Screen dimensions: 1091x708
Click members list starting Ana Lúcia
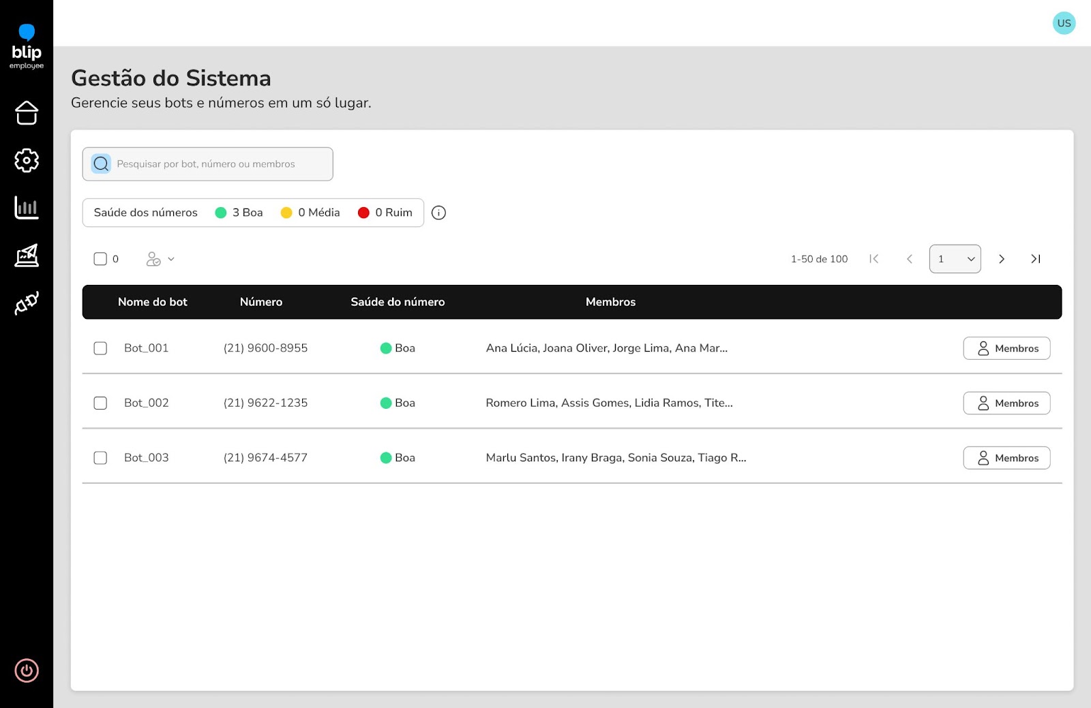click(x=607, y=348)
